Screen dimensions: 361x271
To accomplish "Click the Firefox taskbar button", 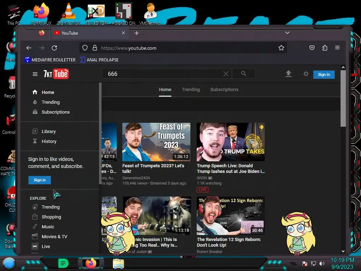I will click(91, 263).
